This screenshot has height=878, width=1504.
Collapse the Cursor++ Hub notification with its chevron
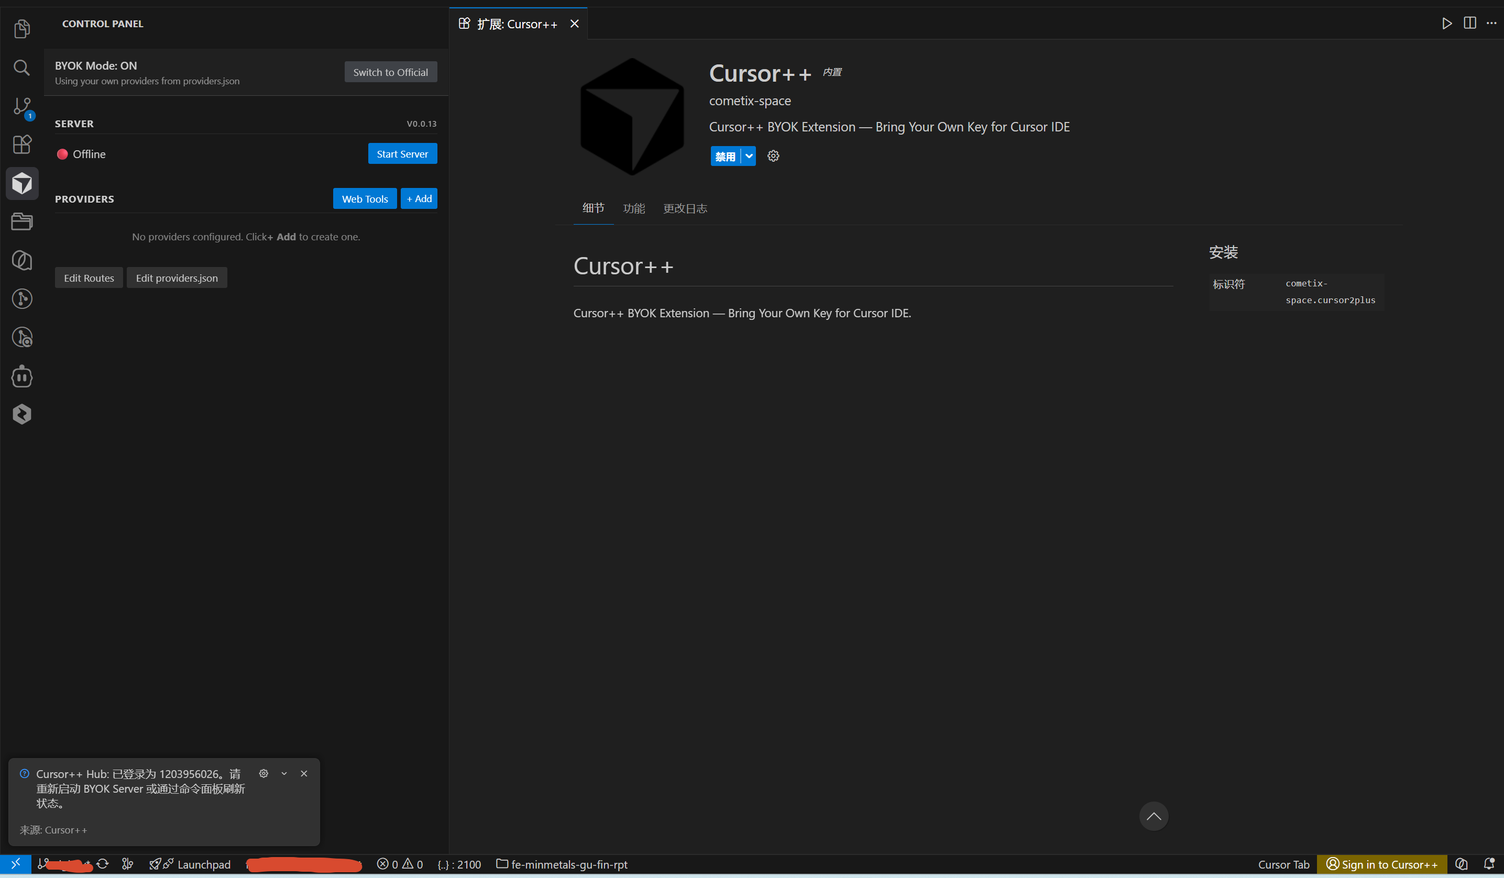tap(284, 774)
